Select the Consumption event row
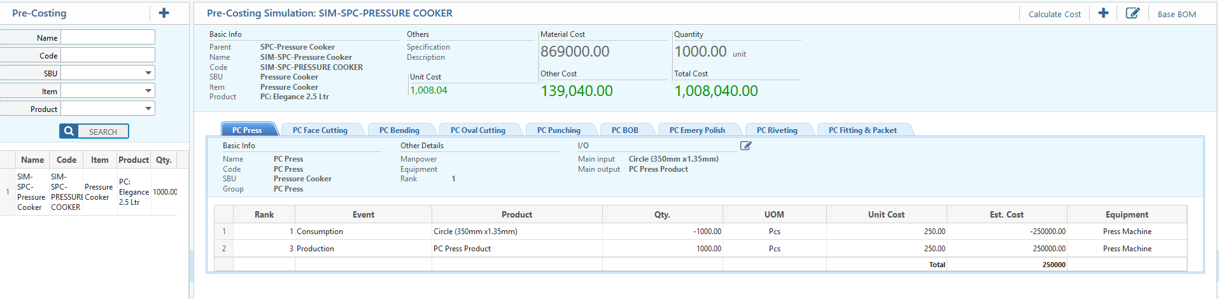The height and width of the screenshot is (299, 1219). tap(700, 232)
